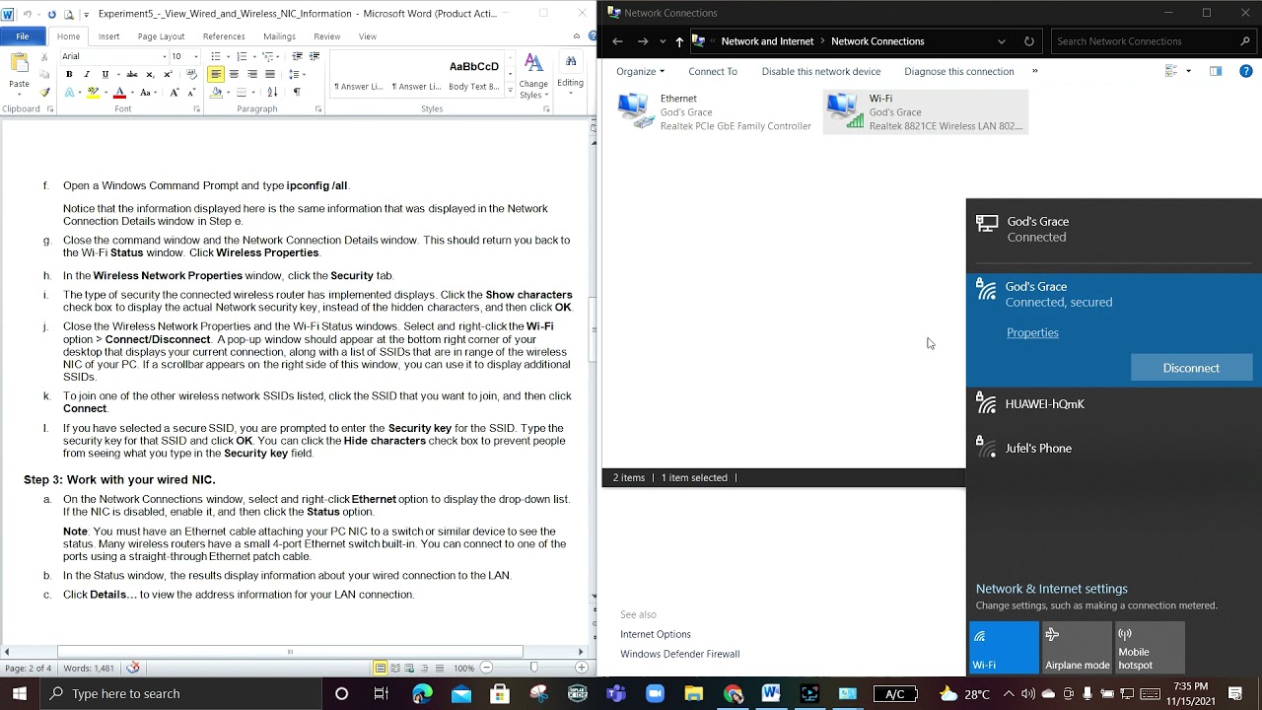Open the font name dropdown showing Arial
This screenshot has height=710, width=1262.
(x=164, y=56)
